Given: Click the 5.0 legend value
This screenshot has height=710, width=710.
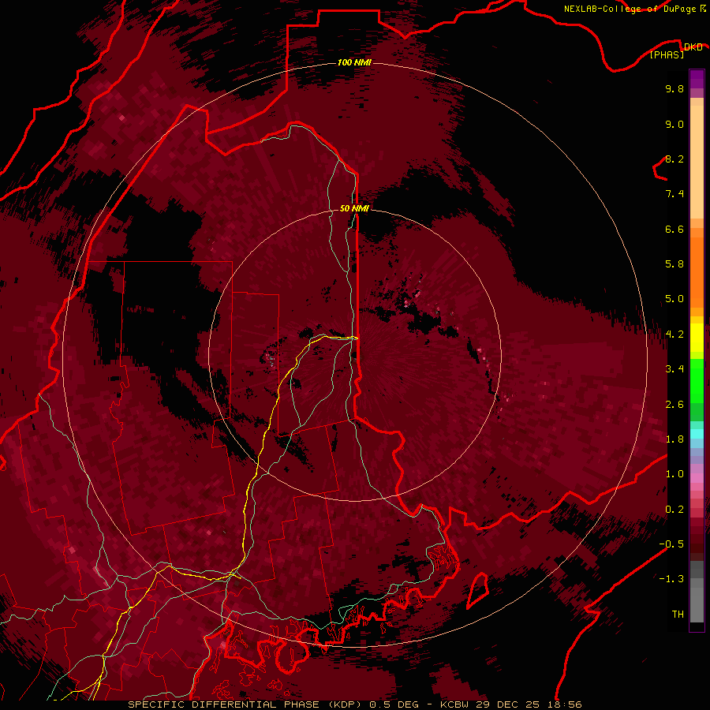Looking at the screenshot, I should [674, 299].
